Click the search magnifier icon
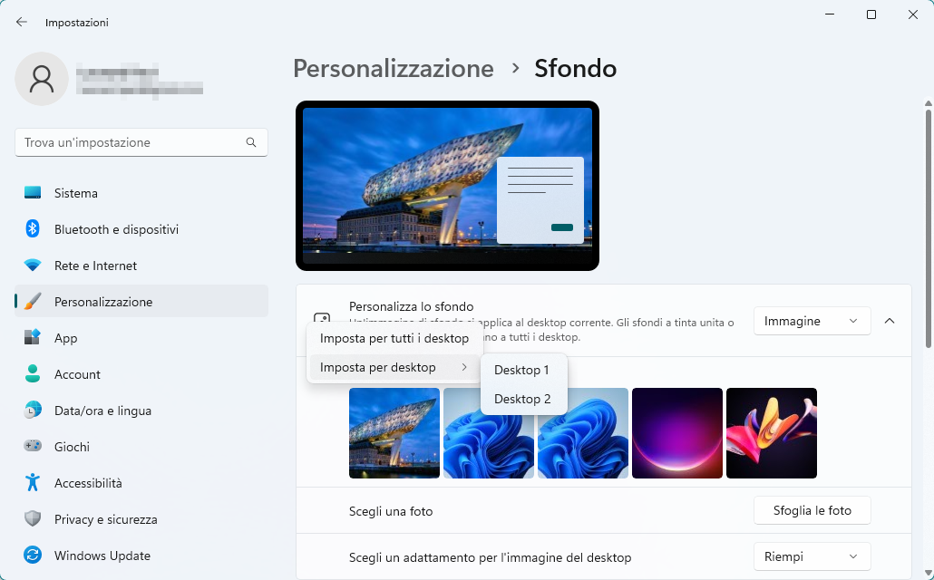Image resolution: width=934 pixels, height=580 pixels. 251,142
